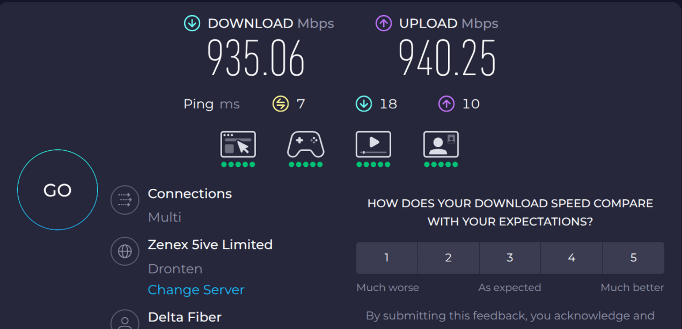Click the download arrow icon beside DOWNLOAD

click(192, 23)
